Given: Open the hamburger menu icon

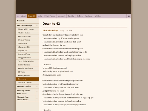Looking at the screenshot, I should [129, 16].
